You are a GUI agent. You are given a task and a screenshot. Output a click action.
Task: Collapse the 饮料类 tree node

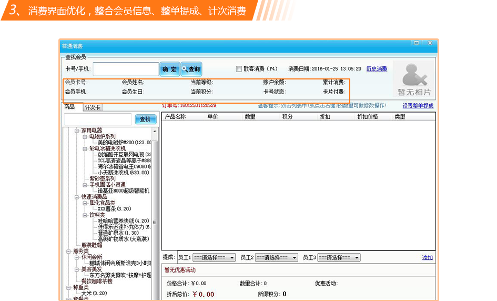pos(85,215)
